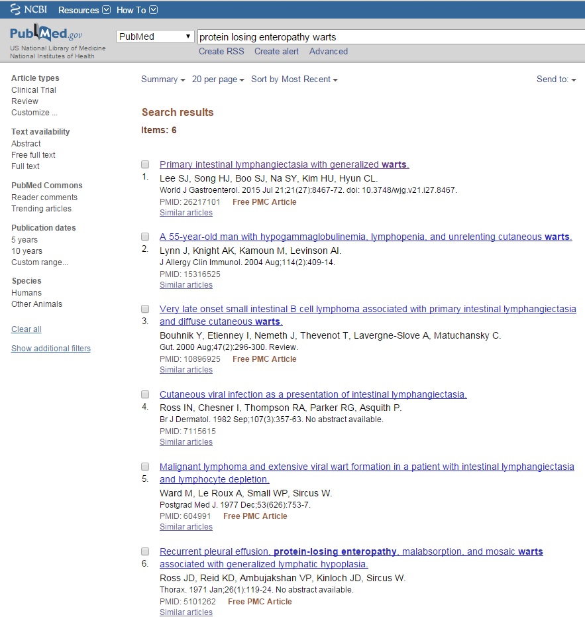The width and height of the screenshot is (585, 617).
Task: Filter by Free full text
Action: coord(33,155)
